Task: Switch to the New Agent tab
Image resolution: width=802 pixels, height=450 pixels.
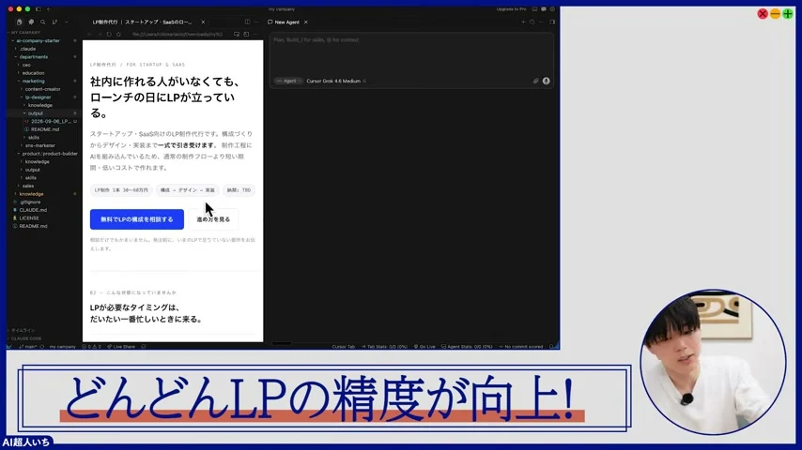Action: pyautogui.click(x=287, y=22)
